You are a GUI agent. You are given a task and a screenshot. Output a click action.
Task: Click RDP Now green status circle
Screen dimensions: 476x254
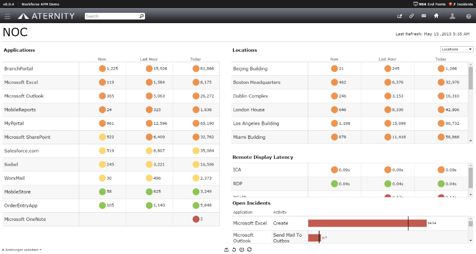[x=334, y=184]
